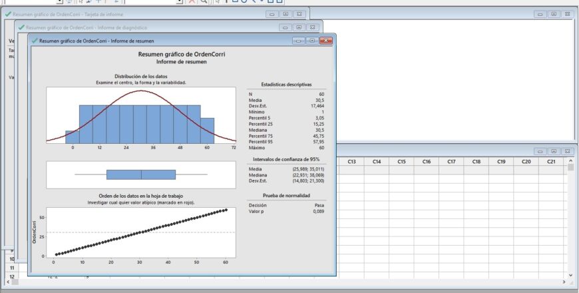Minimize the Informe de diagnóstico window

(x=285, y=27)
